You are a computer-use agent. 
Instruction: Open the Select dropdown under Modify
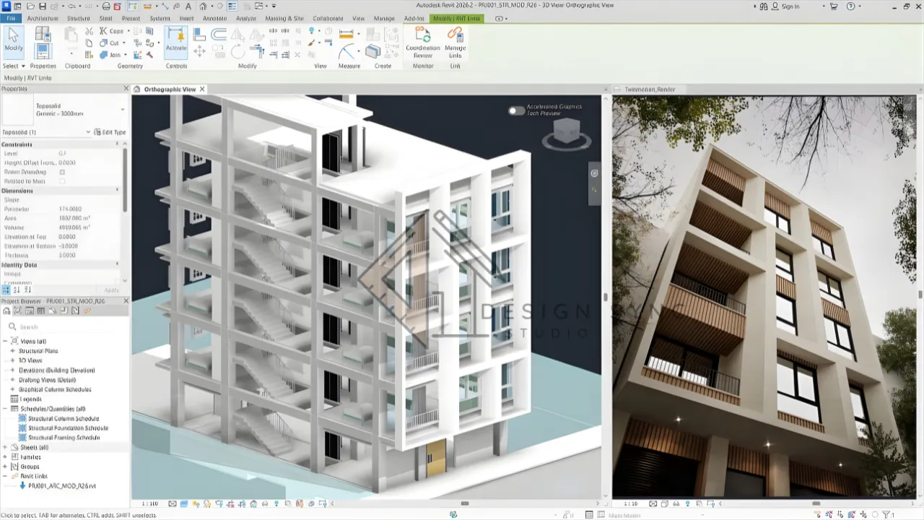13,66
